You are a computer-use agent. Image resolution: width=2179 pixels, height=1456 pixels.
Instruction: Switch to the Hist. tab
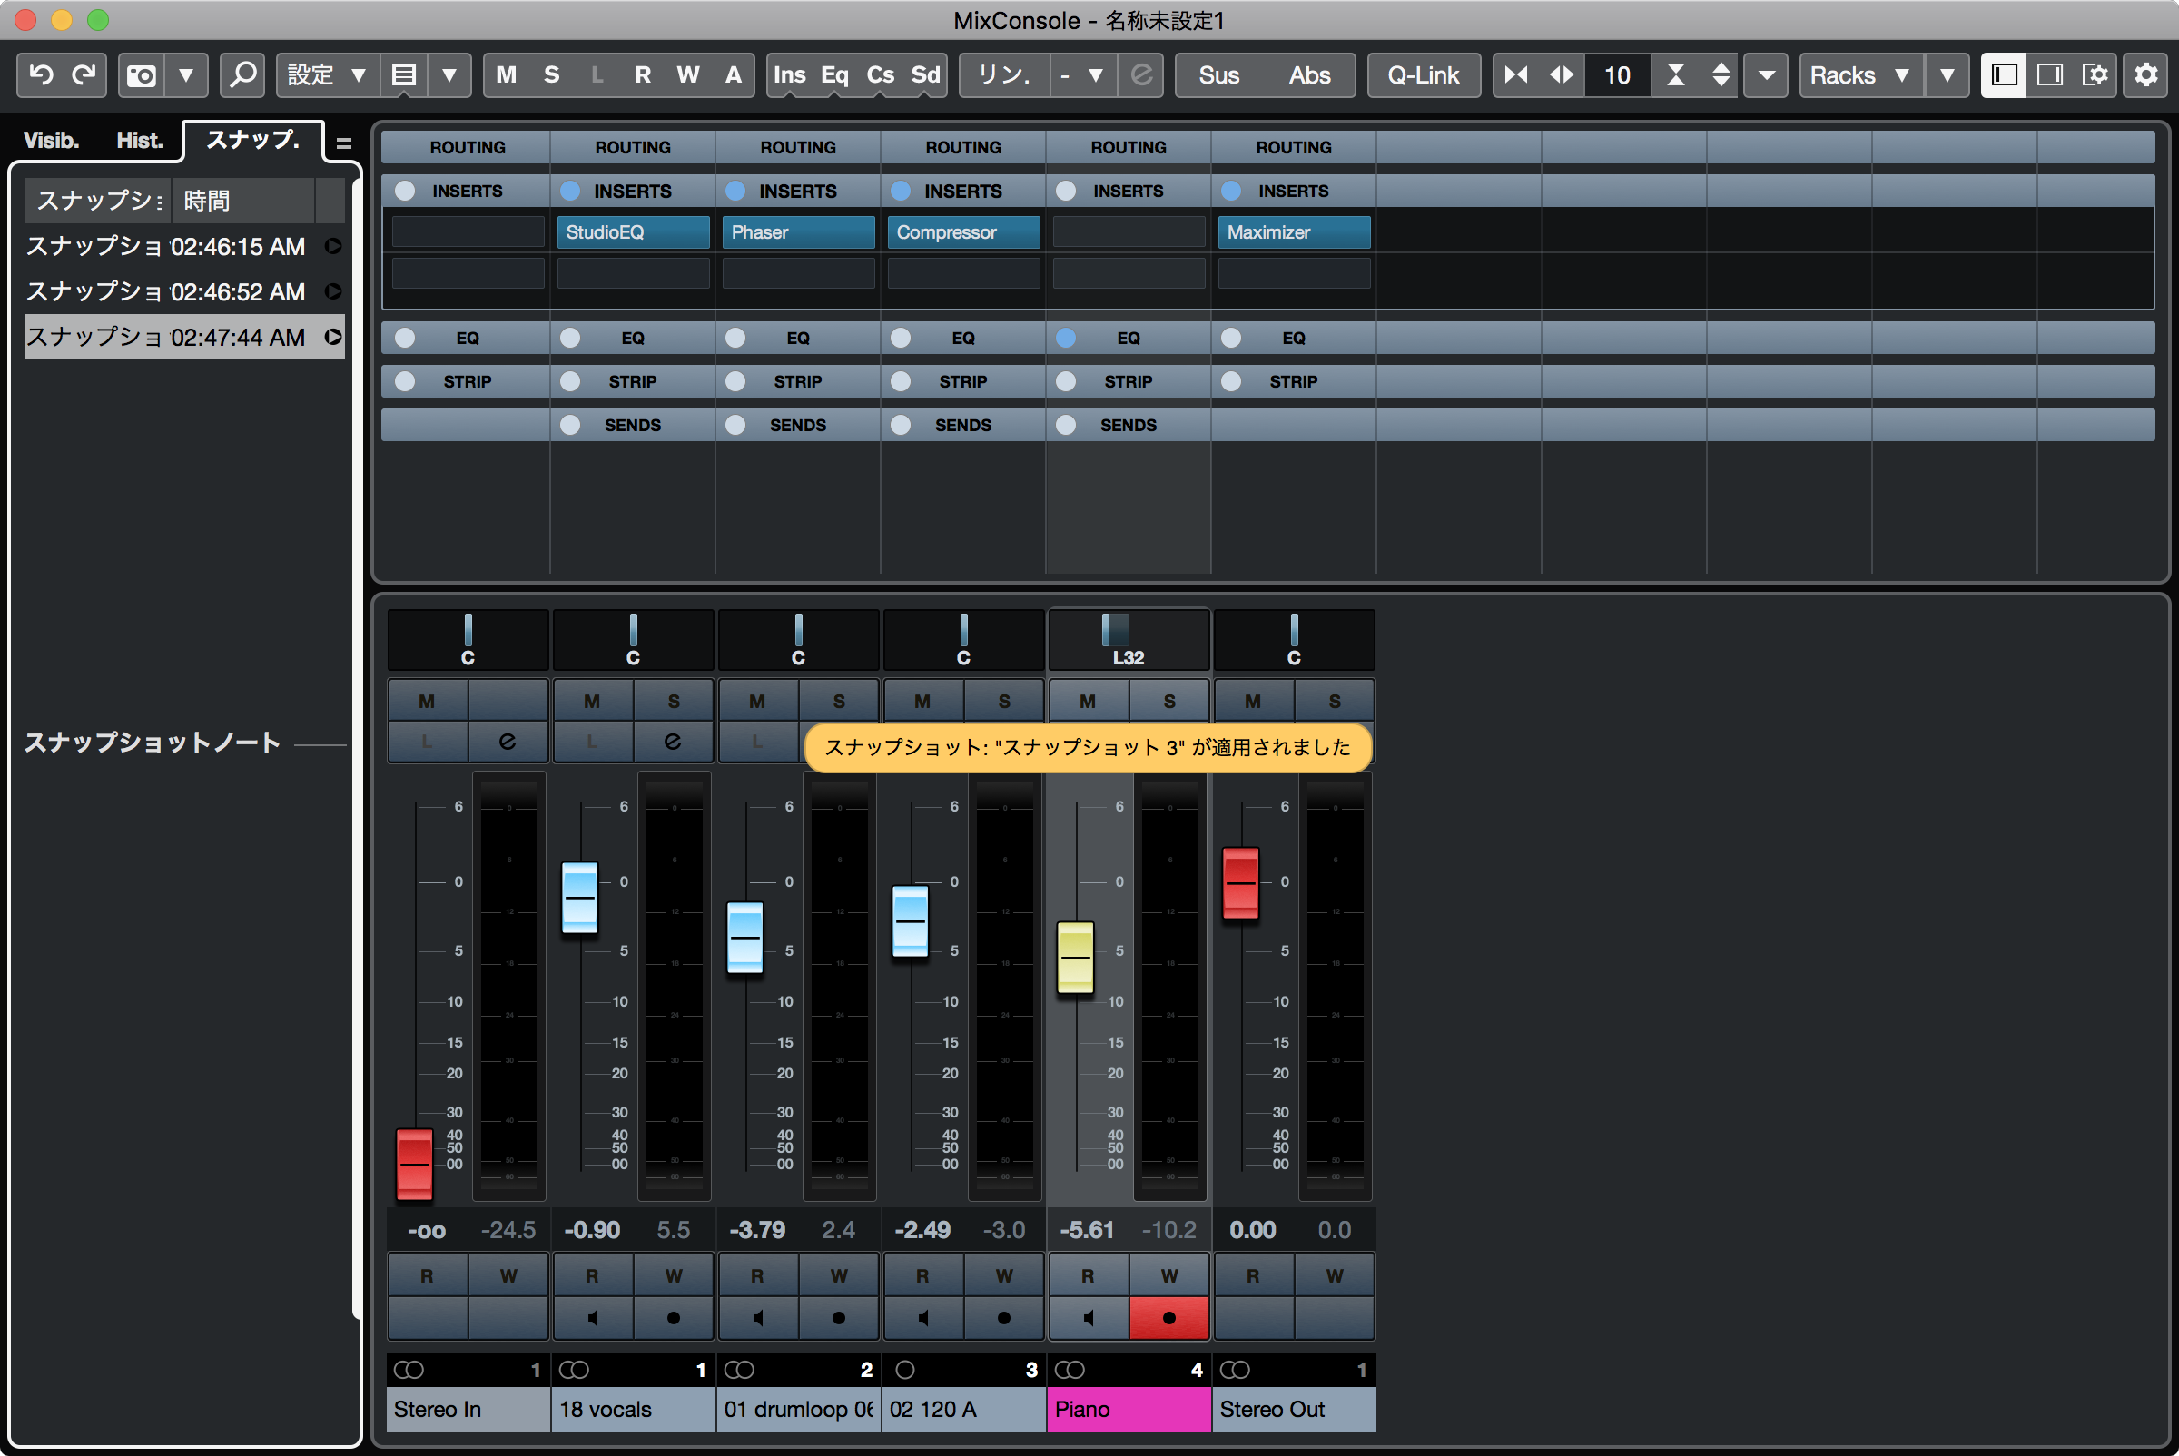tap(139, 140)
